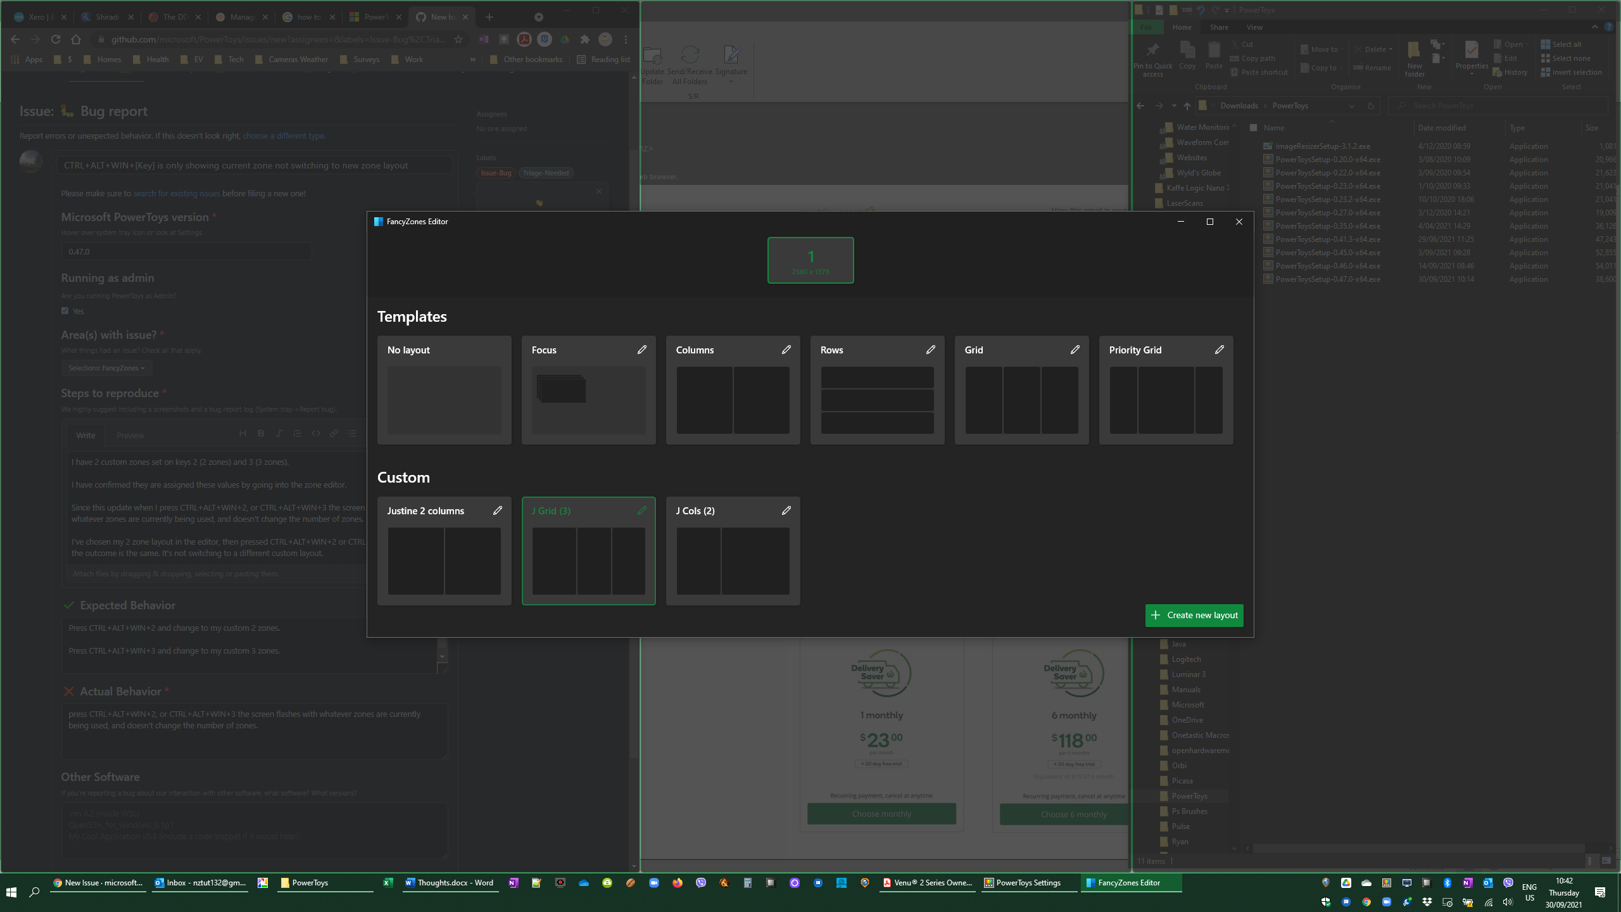1621x912 pixels.
Task: Switch to the View ribbon tab
Action: pyautogui.click(x=1254, y=27)
